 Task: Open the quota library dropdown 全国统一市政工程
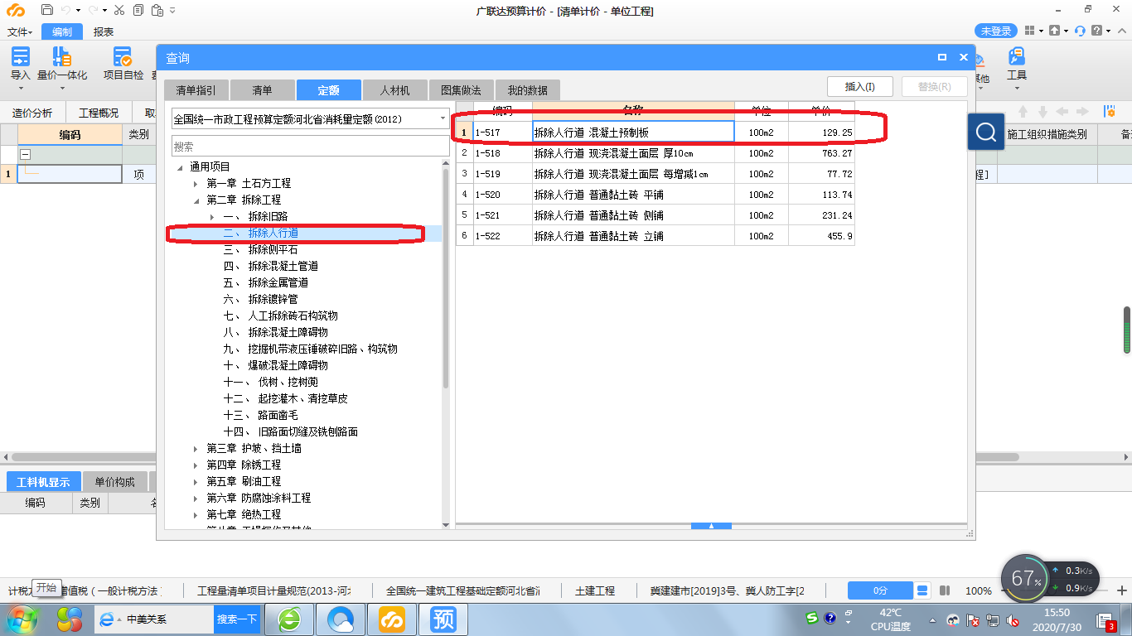point(310,119)
